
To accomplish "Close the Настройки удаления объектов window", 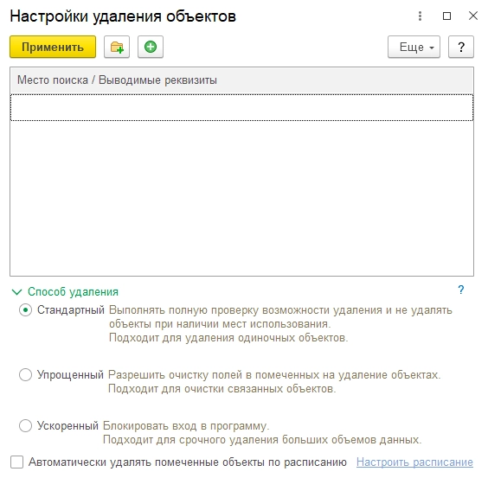I will (x=473, y=16).
